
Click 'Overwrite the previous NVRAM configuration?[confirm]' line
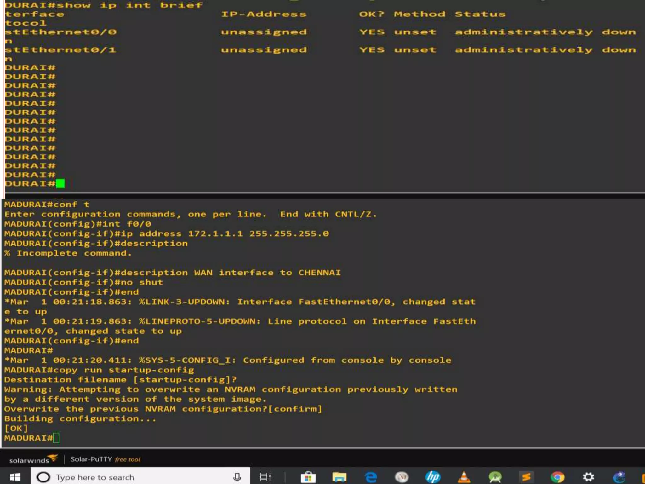coord(163,409)
